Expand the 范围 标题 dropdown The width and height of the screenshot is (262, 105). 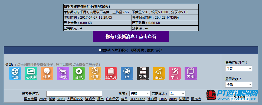point(140,94)
